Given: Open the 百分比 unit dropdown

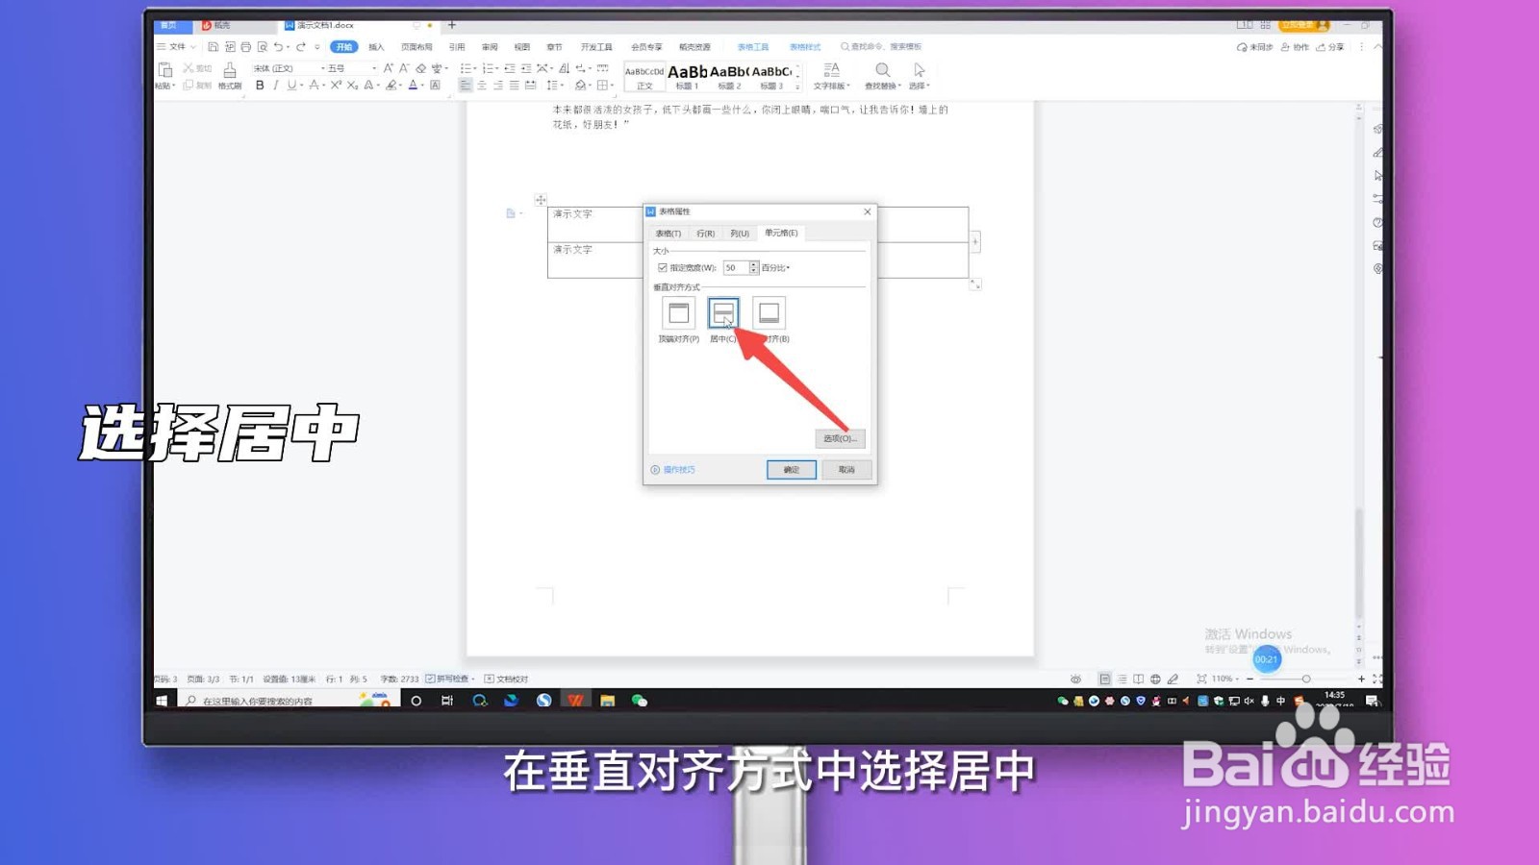Looking at the screenshot, I should point(777,268).
